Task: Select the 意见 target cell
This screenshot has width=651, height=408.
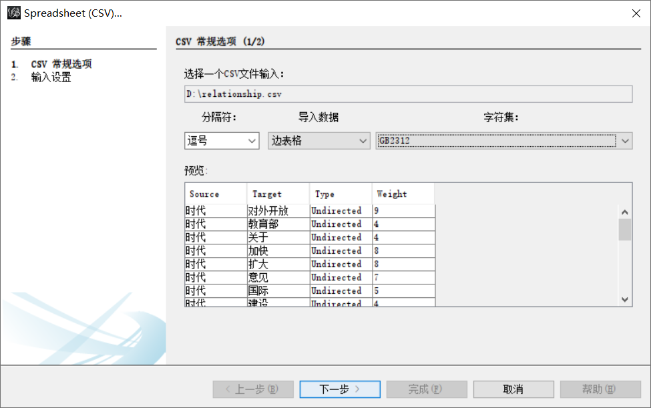Action: (278, 277)
